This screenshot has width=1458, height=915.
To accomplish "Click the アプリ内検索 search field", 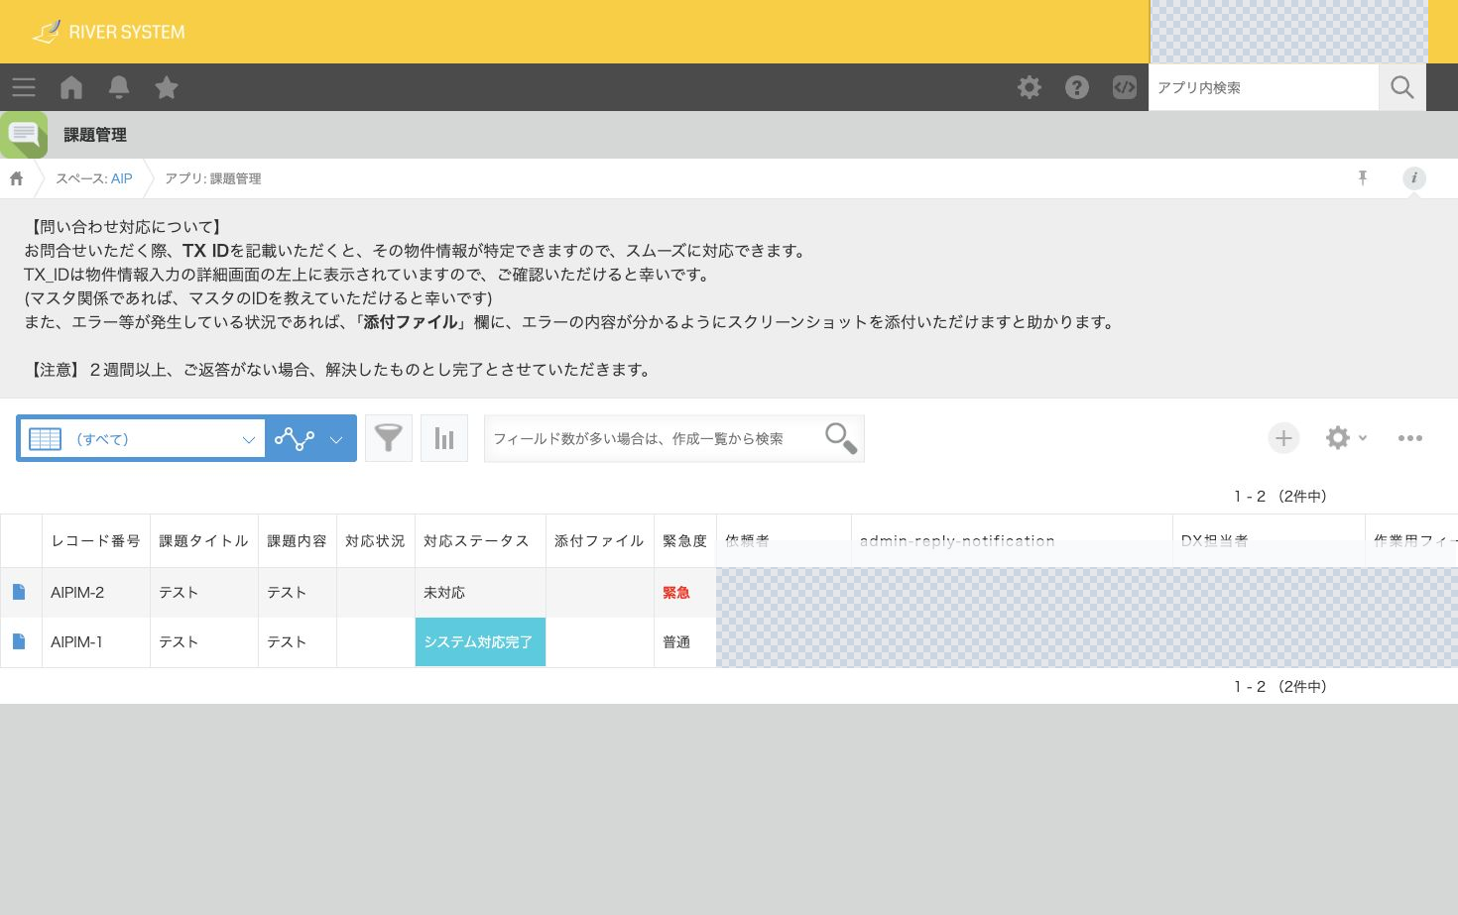I will [x=1264, y=87].
